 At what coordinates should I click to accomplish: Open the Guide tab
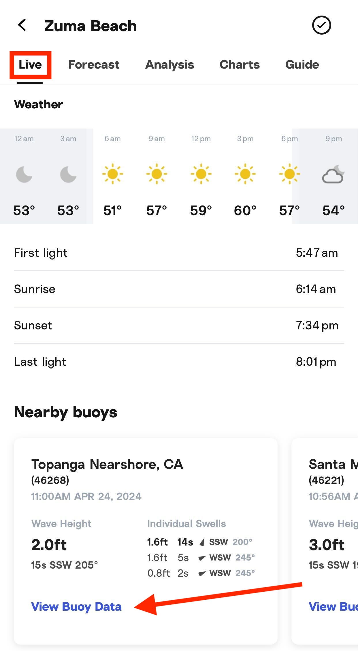coord(302,65)
